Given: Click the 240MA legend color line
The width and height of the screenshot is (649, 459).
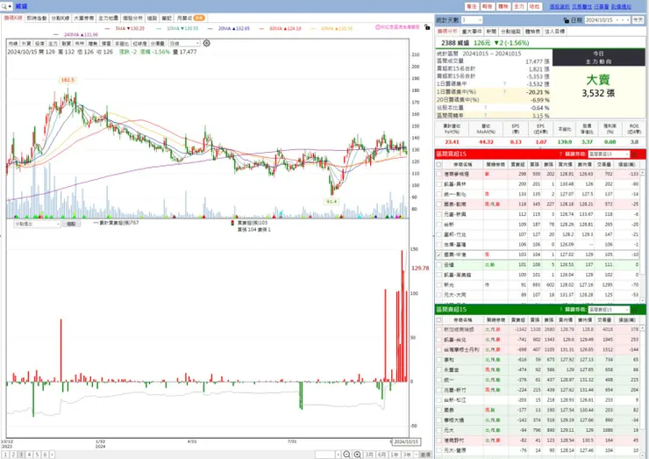Looking at the screenshot, I should click(x=56, y=35).
